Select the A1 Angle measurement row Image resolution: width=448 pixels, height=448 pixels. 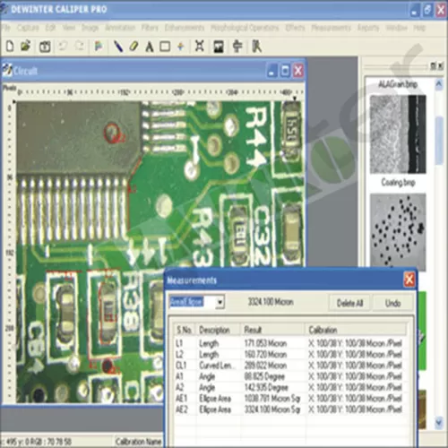289,376
